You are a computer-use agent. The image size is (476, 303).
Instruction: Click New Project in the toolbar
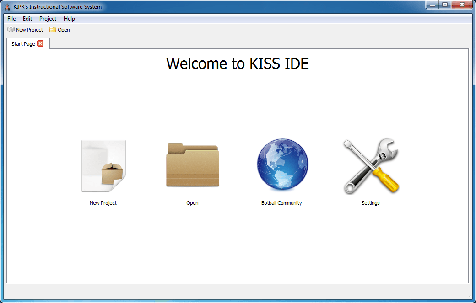tap(25, 29)
